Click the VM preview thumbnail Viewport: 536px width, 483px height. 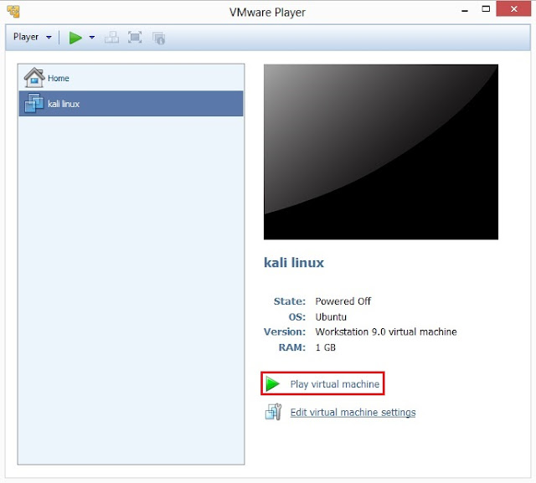pyautogui.click(x=381, y=152)
